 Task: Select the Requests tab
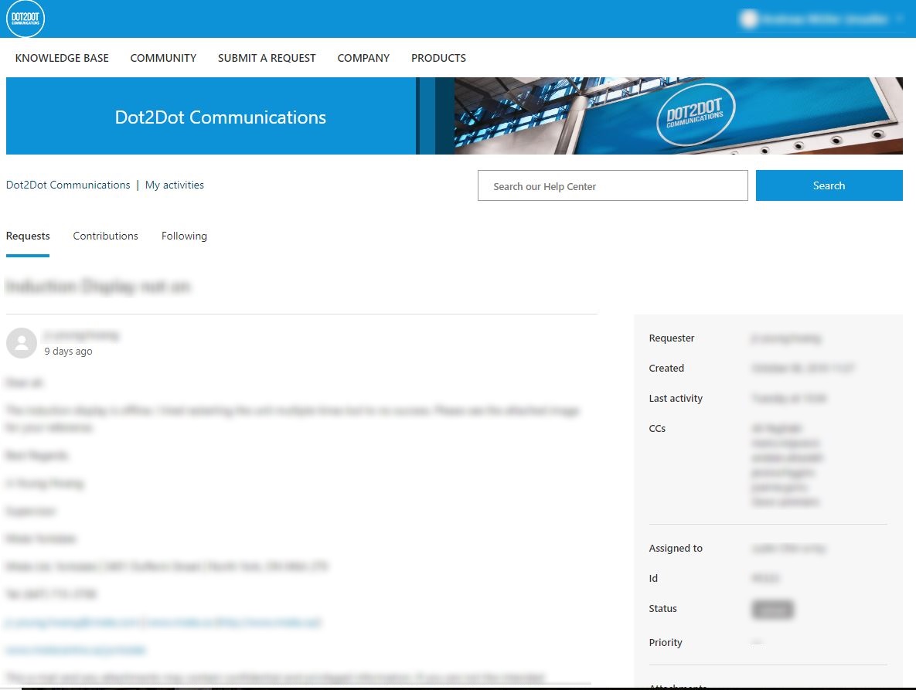coord(28,236)
